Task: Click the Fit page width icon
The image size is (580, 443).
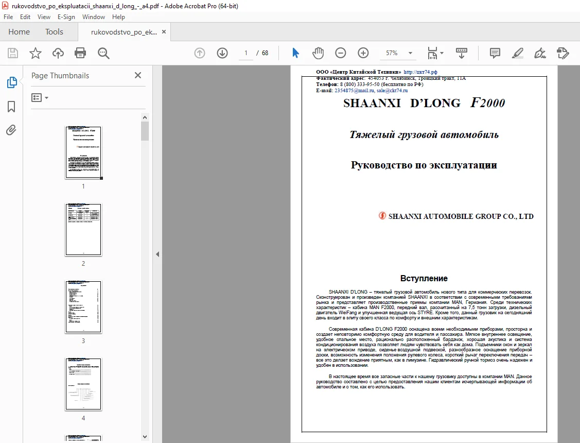Action: 432,53
